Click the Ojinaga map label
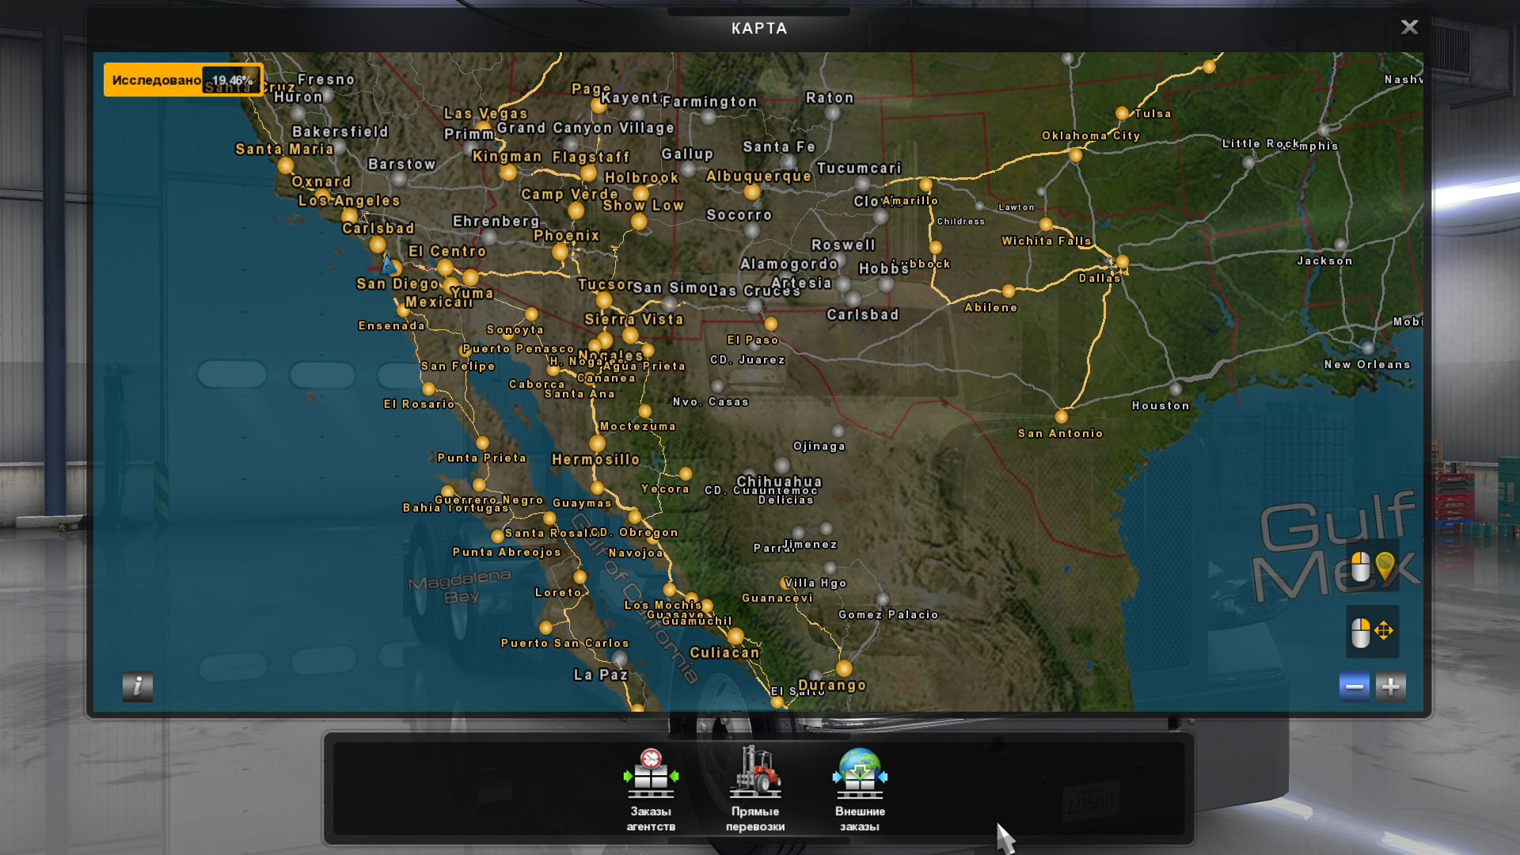Viewport: 1520px width, 855px height. (x=819, y=446)
